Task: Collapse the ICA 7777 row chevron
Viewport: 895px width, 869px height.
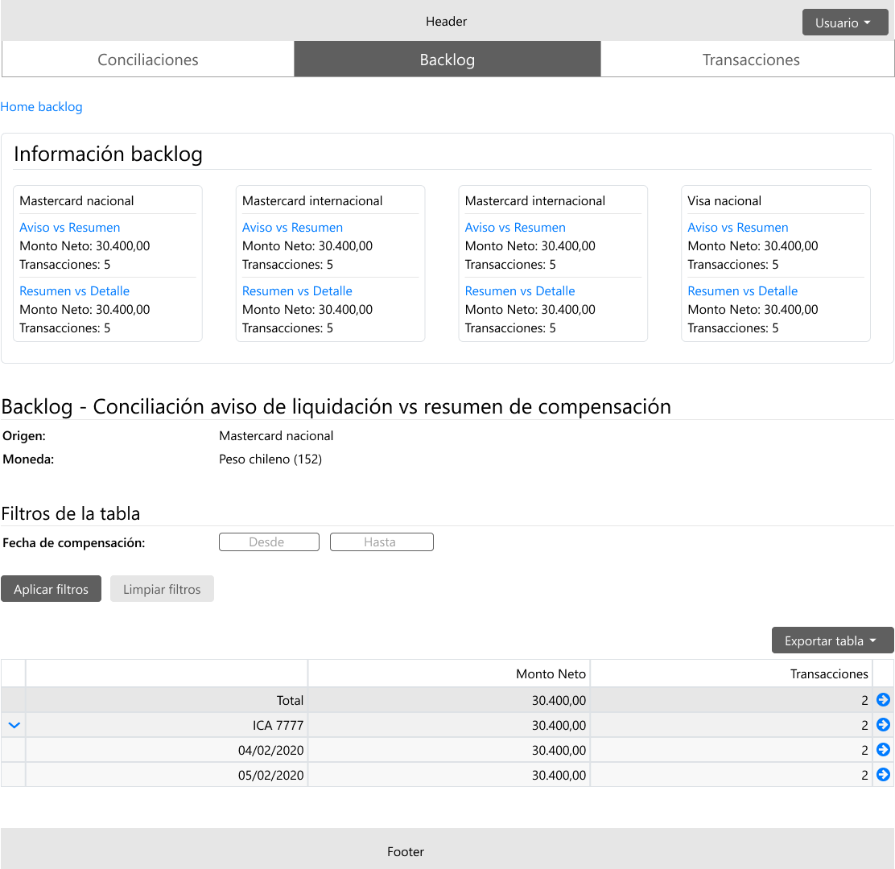Action: coord(14,726)
